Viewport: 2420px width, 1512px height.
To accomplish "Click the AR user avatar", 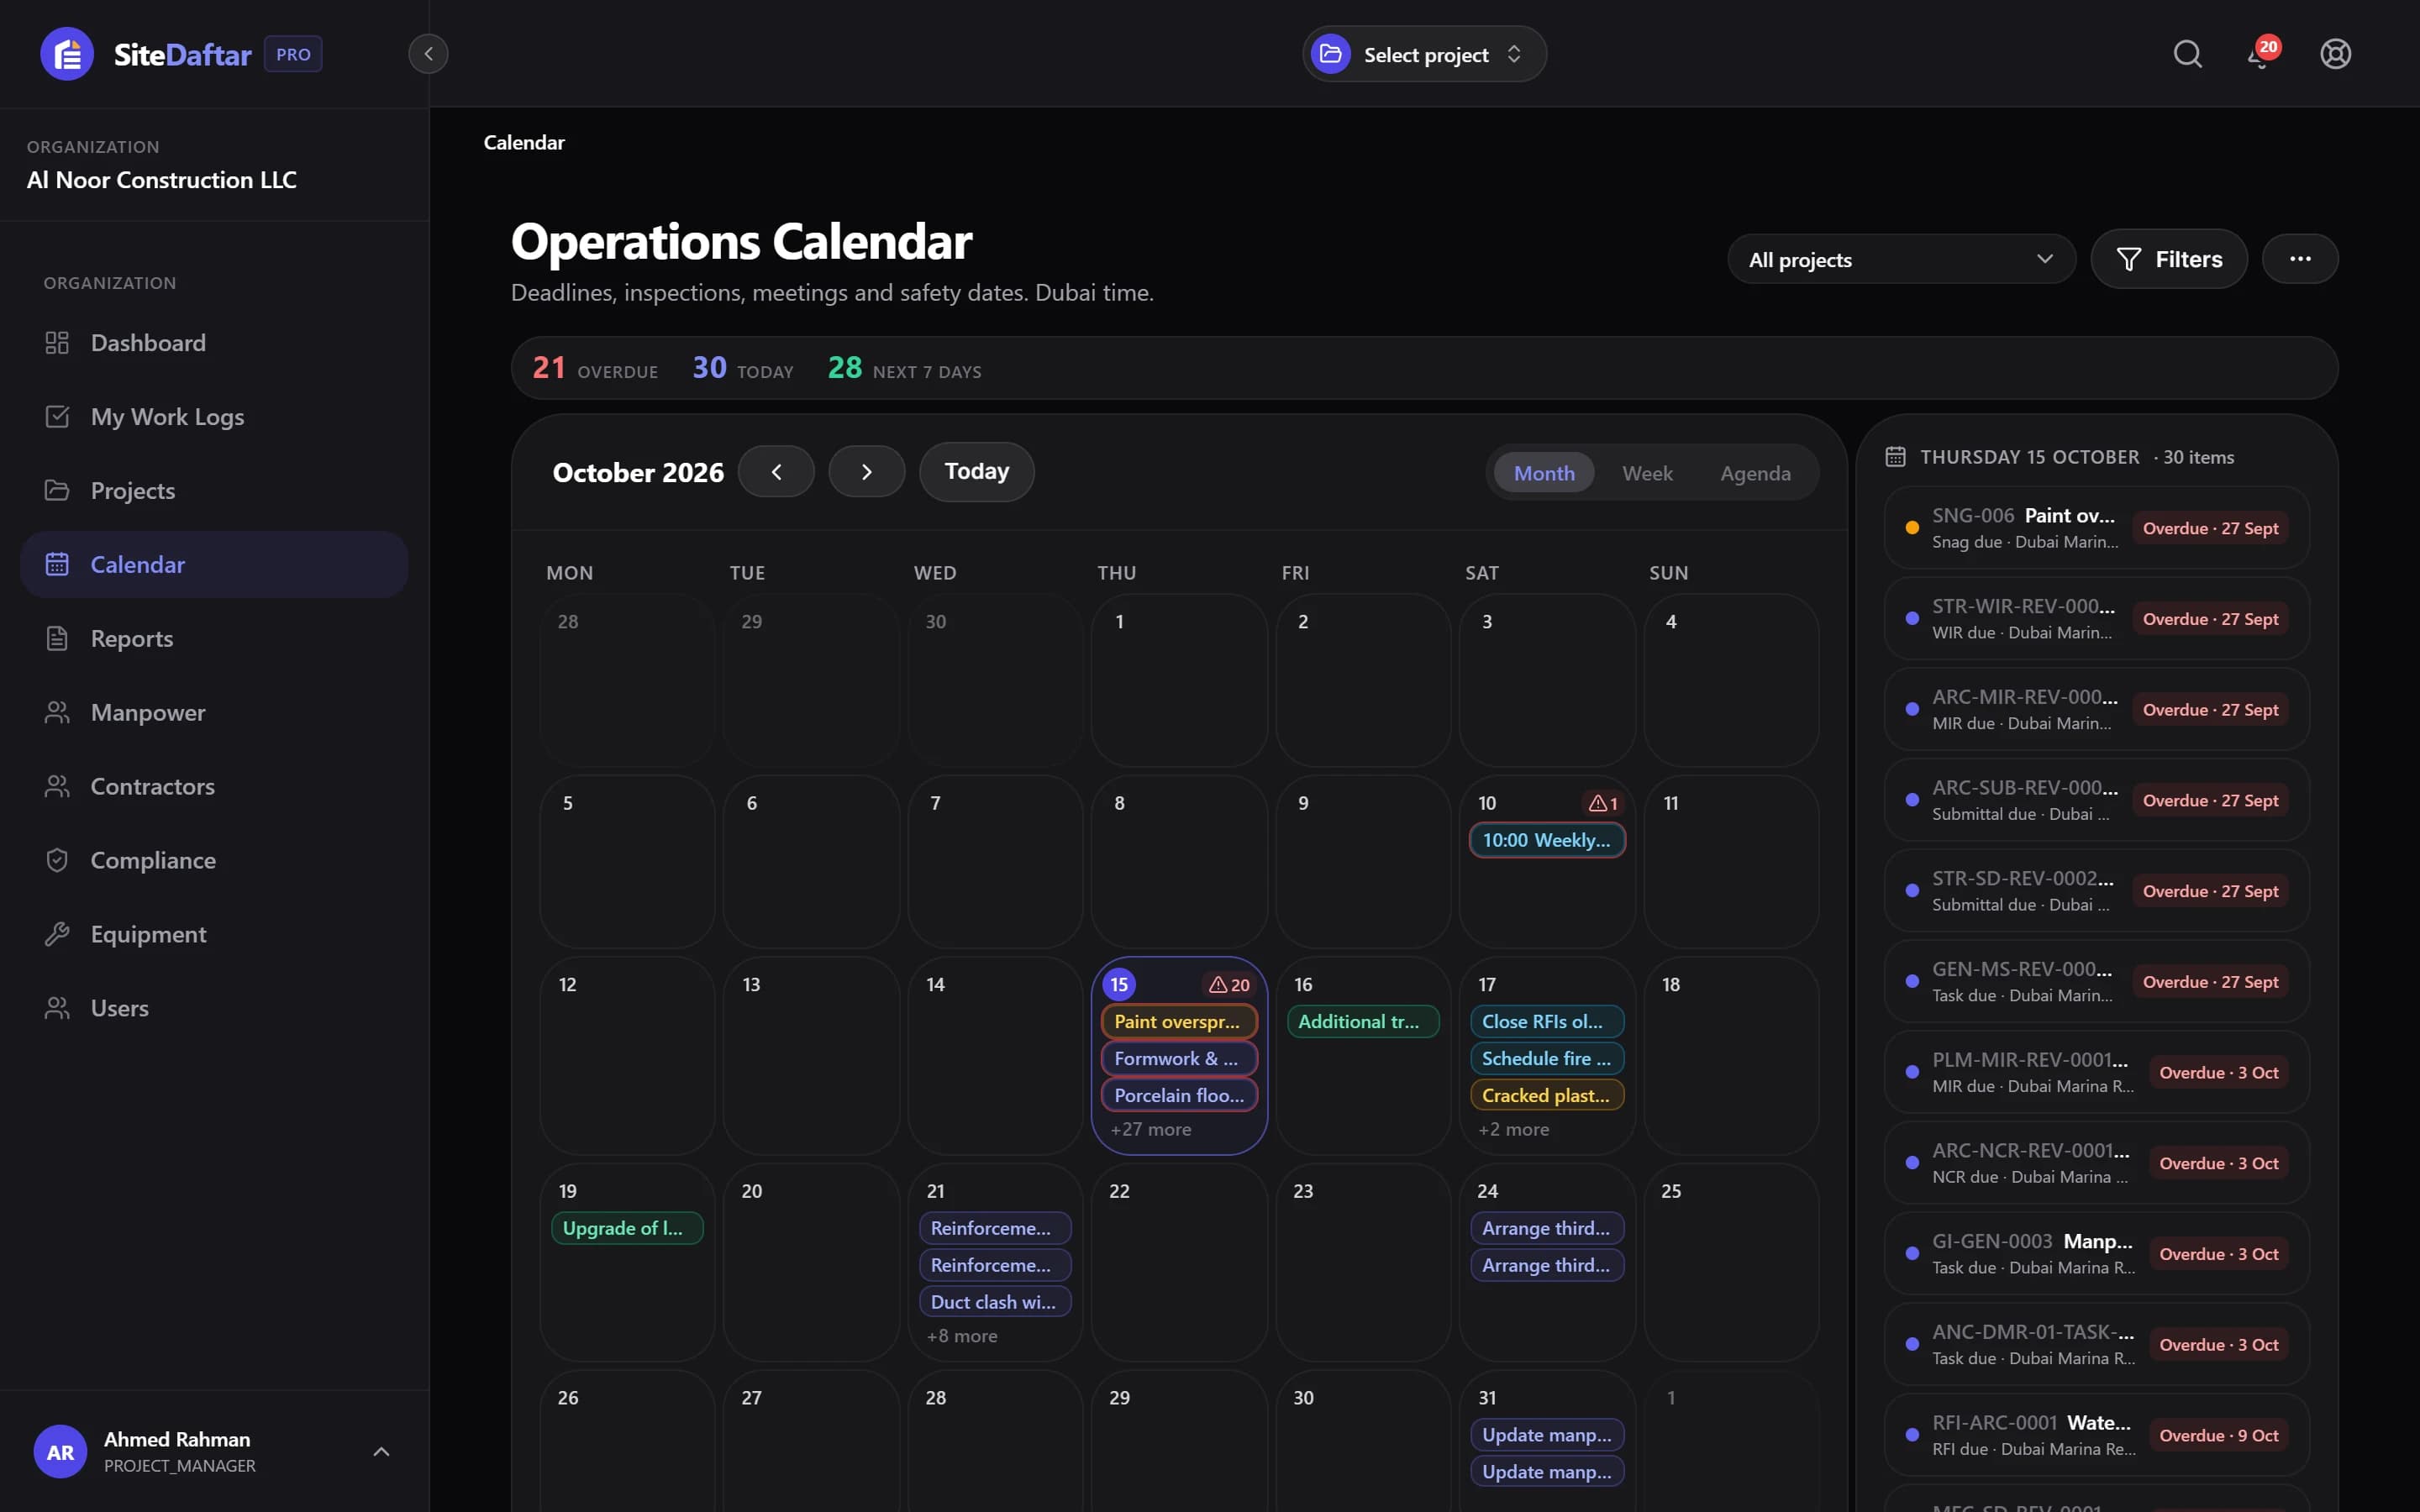I will tap(60, 1451).
